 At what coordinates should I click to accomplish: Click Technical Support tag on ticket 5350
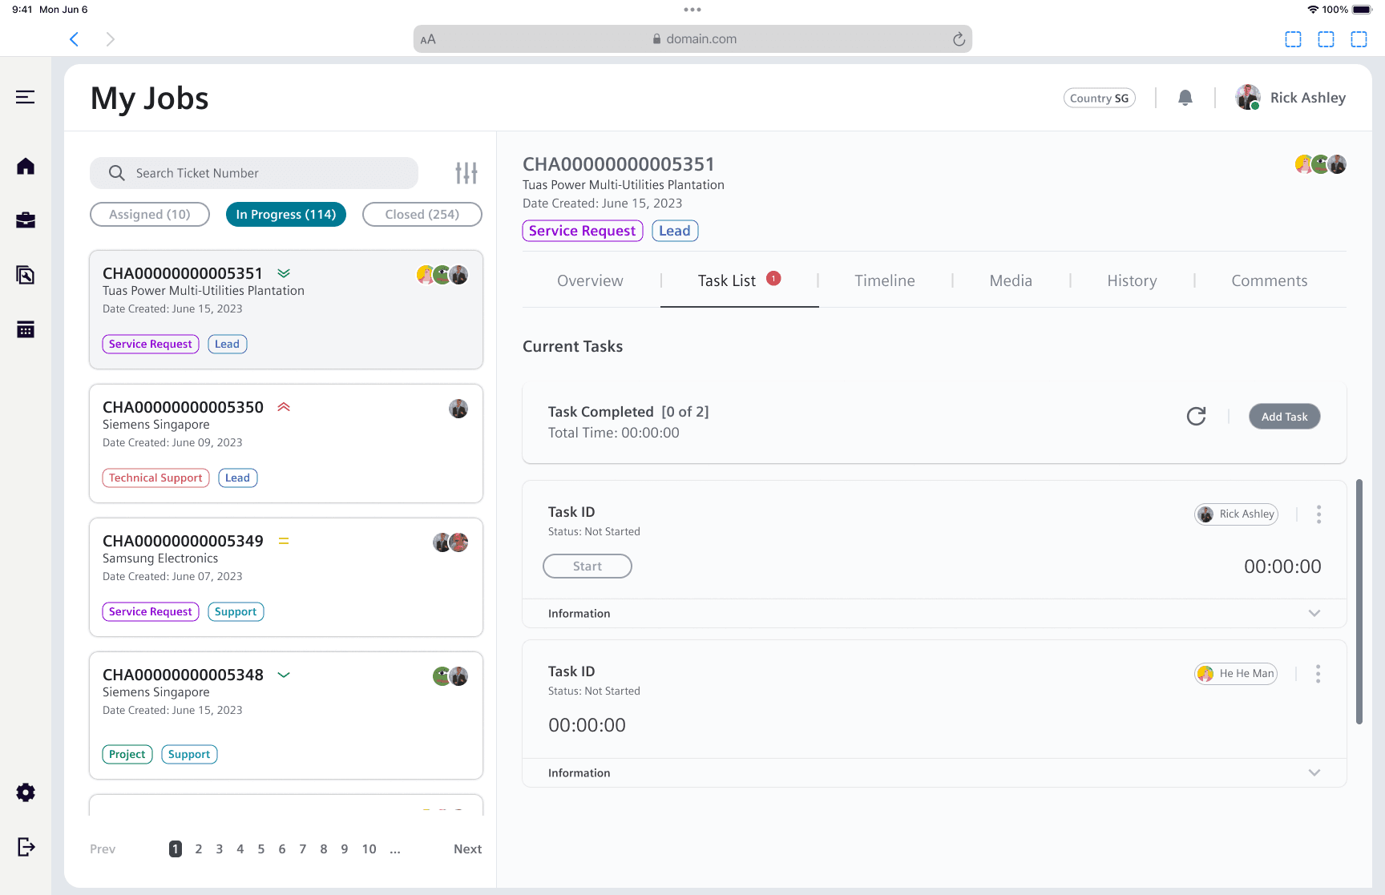pos(156,478)
